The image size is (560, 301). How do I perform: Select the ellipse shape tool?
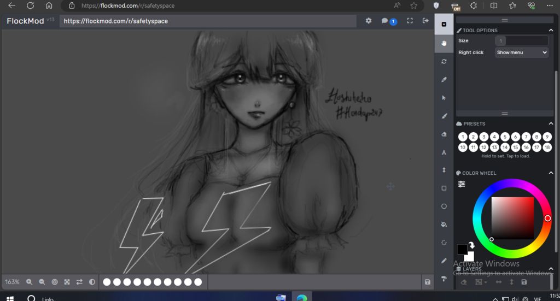444,206
